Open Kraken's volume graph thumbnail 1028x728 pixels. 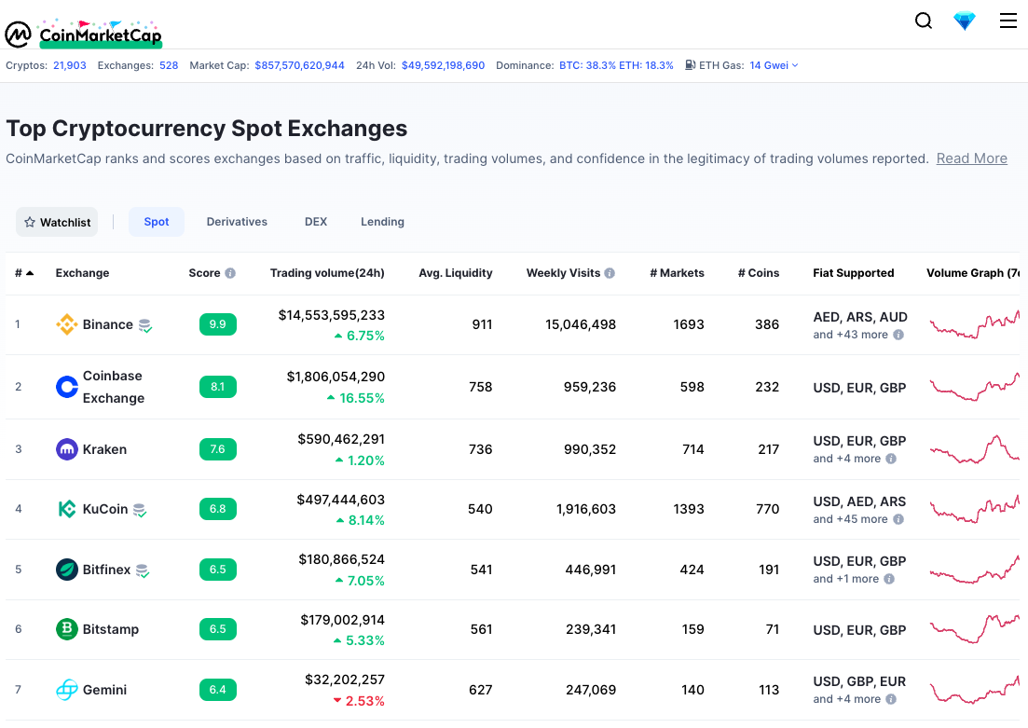click(x=974, y=448)
